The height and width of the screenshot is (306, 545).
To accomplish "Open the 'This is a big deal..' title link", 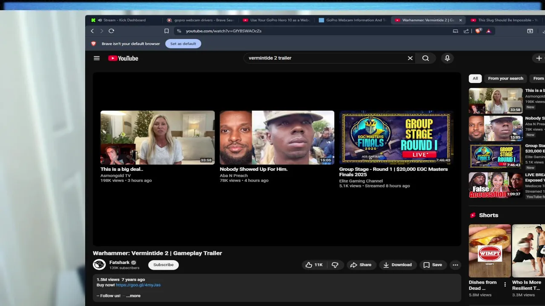I will (122, 169).
